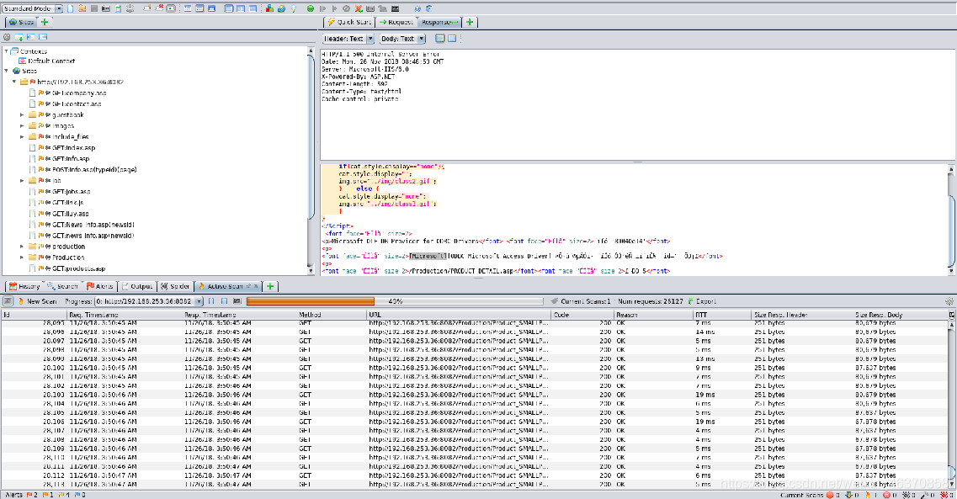The width and height of the screenshot is (957, 499).
Task: Click the scan results table vertical scrollbar
Action: (951, 404)
